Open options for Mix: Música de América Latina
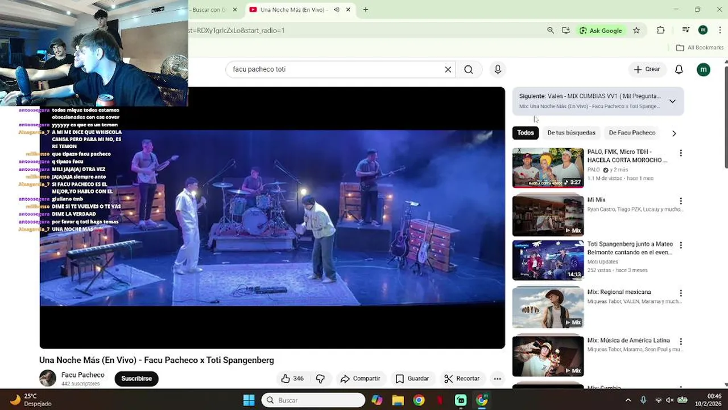The width and height of the screenshot is (728, 410). (680, 342)
